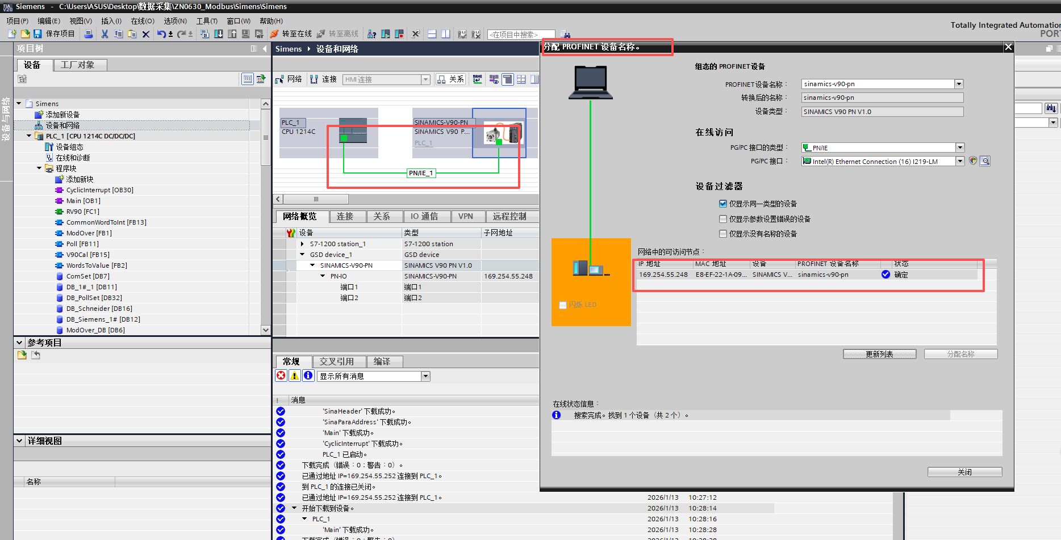Click PLC_1 device block in network view
Screen dimensions: 1061x540
pos(329,133)
